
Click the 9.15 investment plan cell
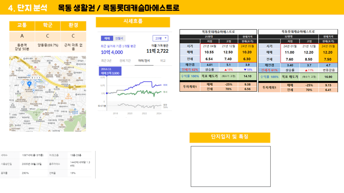[x=328, y=85]
